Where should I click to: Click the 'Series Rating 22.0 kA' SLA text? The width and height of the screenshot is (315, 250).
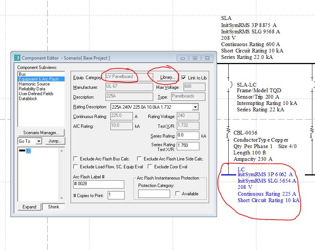click(x=247, y=57)
